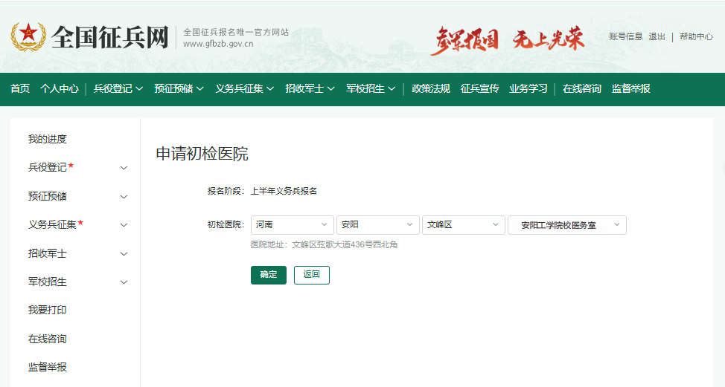The width and height of the screenshot is (725, 387).
Task: Expand 招收军士 sidebar chevron
Action: [x=124, y=254]
